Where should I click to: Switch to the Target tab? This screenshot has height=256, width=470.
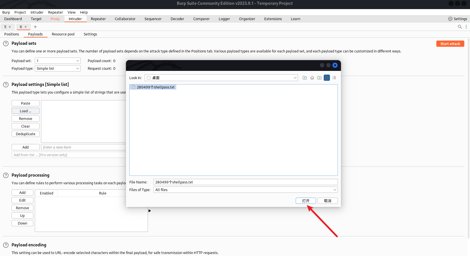(36, 19)
